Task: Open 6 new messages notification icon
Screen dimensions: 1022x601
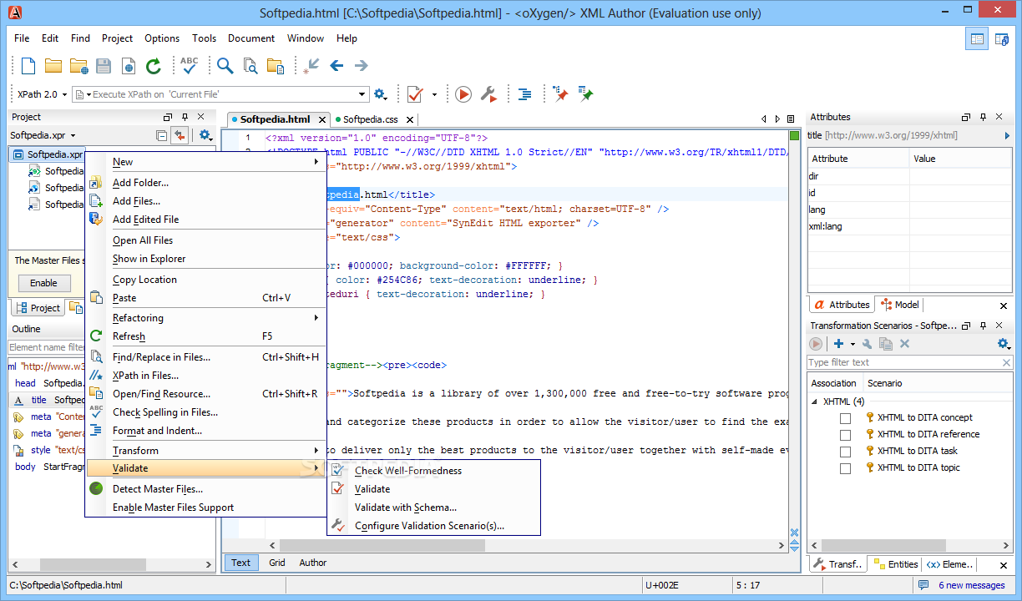Action: (923, 585)
